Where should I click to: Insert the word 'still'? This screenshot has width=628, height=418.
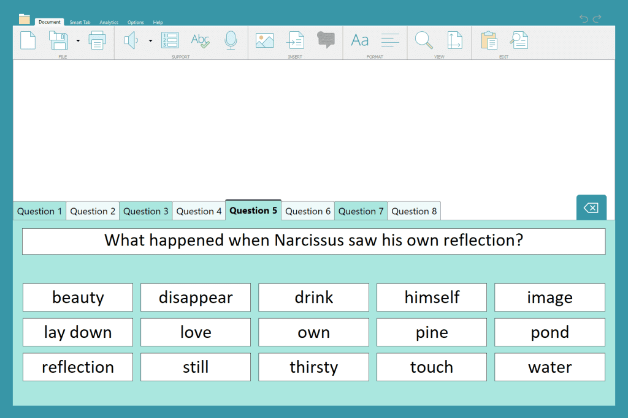(x=196, y=367)
